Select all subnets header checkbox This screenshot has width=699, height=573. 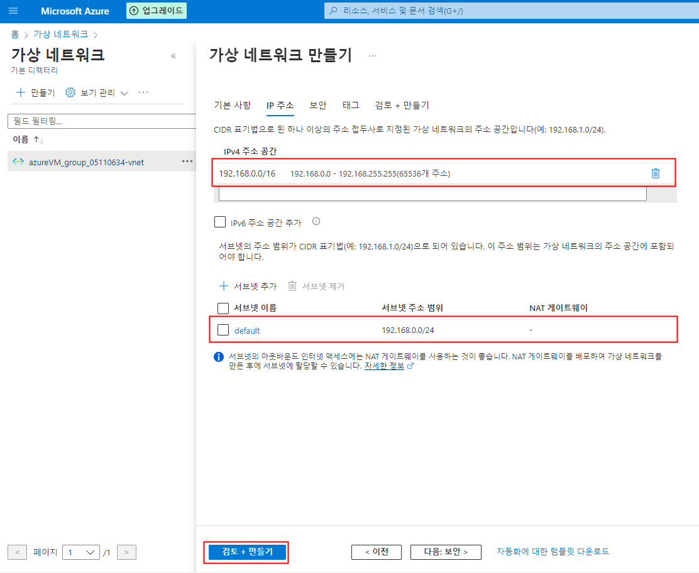(x=223, y=308)
